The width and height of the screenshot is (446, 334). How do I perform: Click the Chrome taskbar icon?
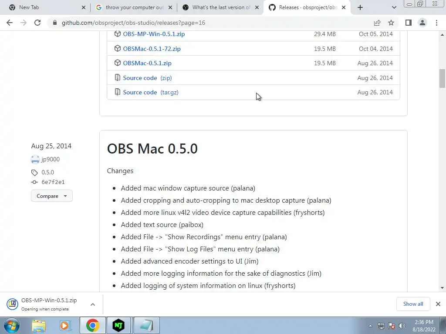[x=92, y=325]
